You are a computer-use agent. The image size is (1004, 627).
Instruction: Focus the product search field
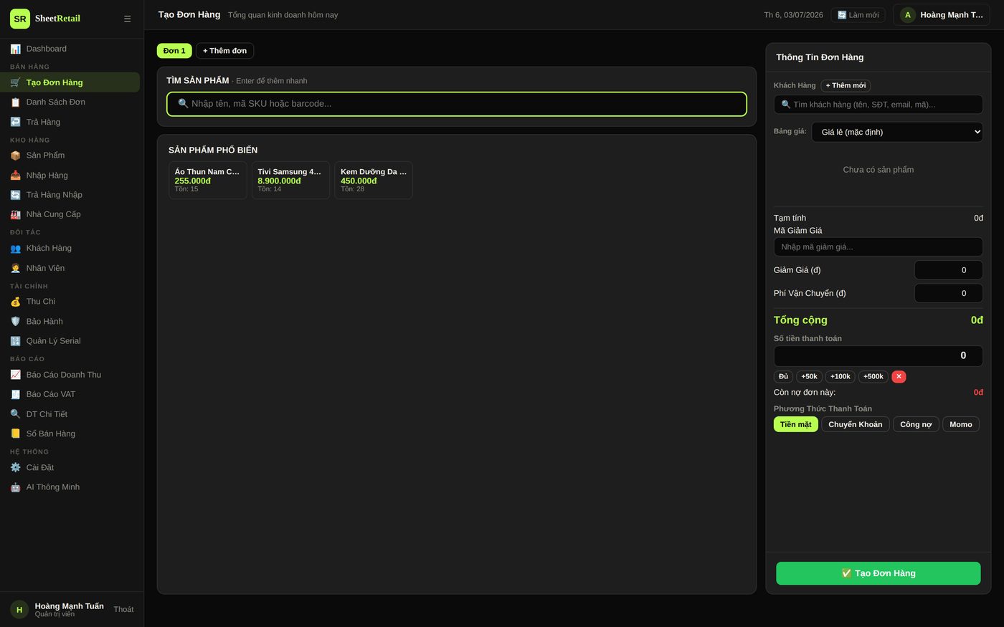pyautogui.click(x=457, y=104)
